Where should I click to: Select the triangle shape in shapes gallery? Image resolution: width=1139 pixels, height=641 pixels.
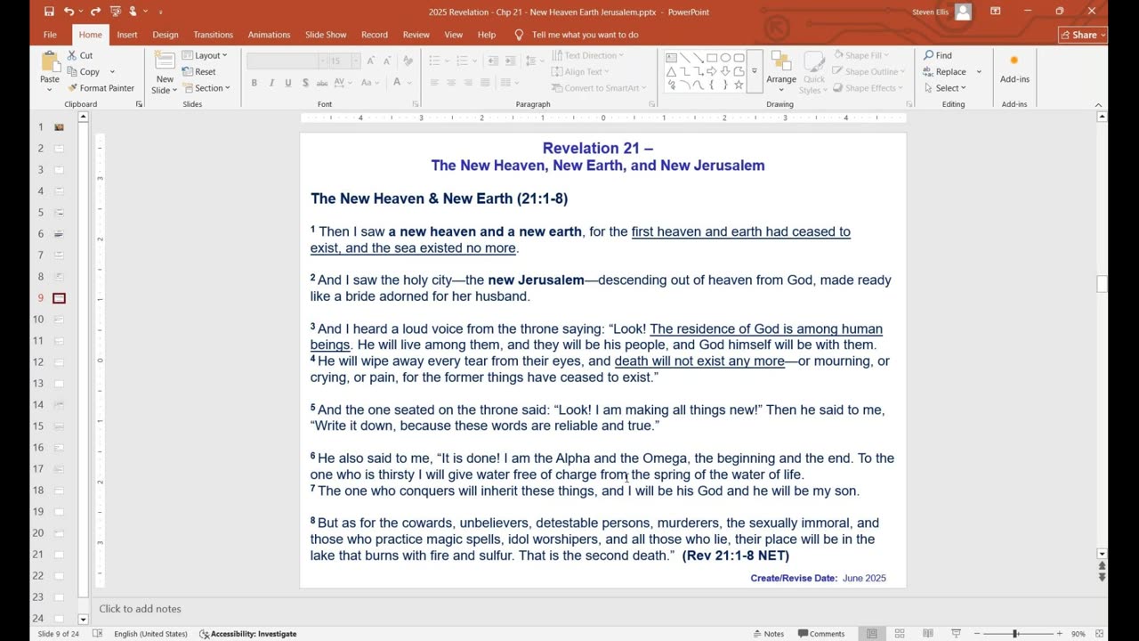tap(671, 71)
